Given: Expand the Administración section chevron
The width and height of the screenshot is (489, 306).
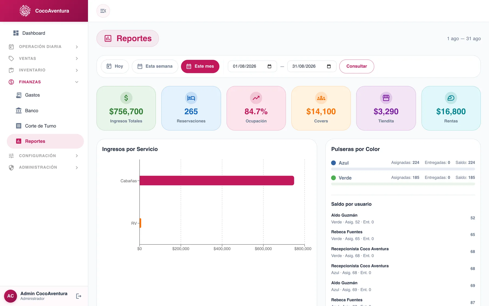Looking at the screenshot, I should 77,168.
